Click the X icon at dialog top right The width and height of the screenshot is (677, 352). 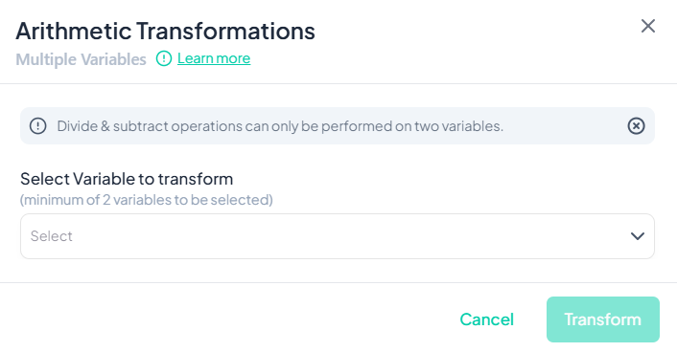(x=648, y=26)
